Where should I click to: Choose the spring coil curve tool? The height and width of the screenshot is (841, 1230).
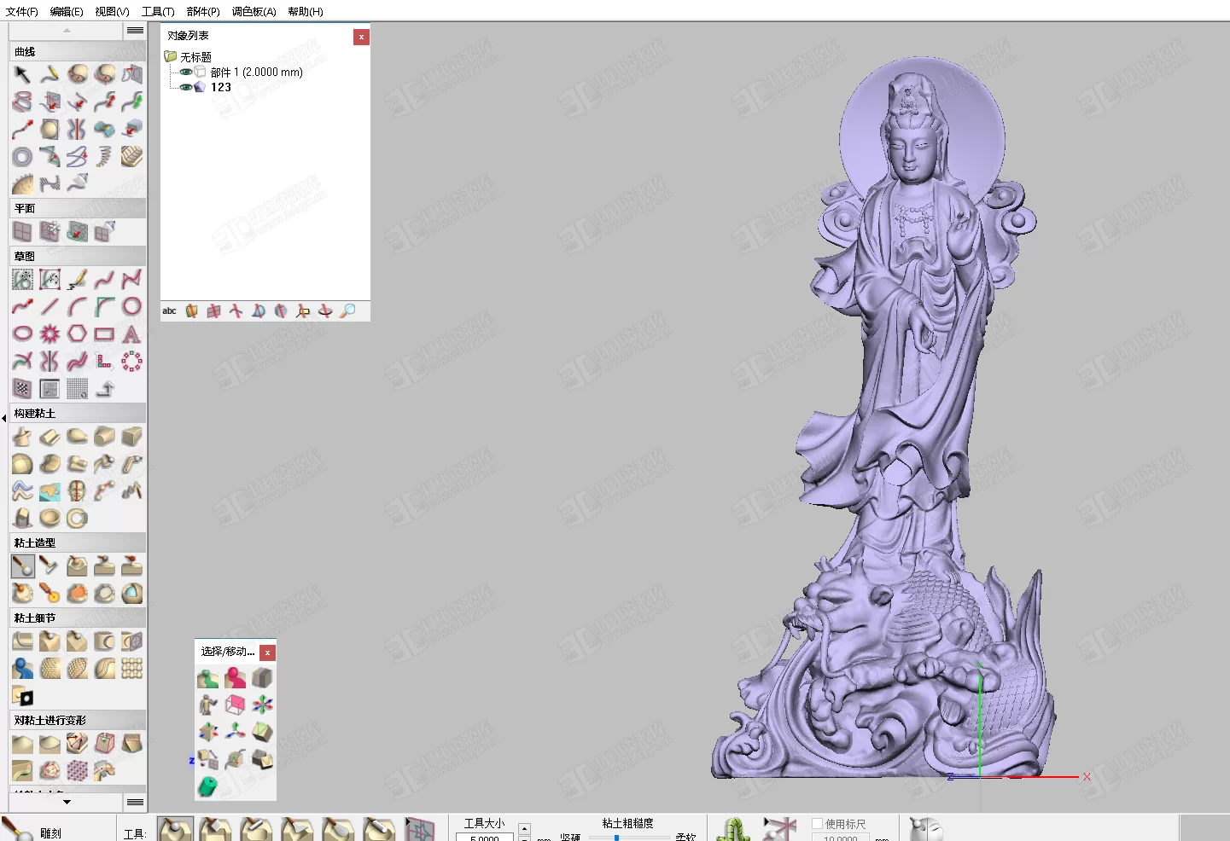pyautogui.click(x=104, y=156)
